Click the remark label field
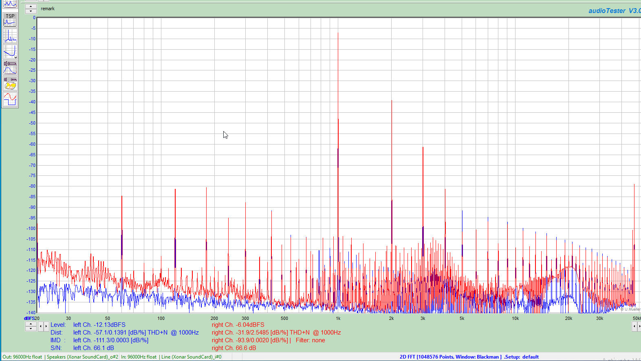Screen dimensions: 641x361 [48, 9]
